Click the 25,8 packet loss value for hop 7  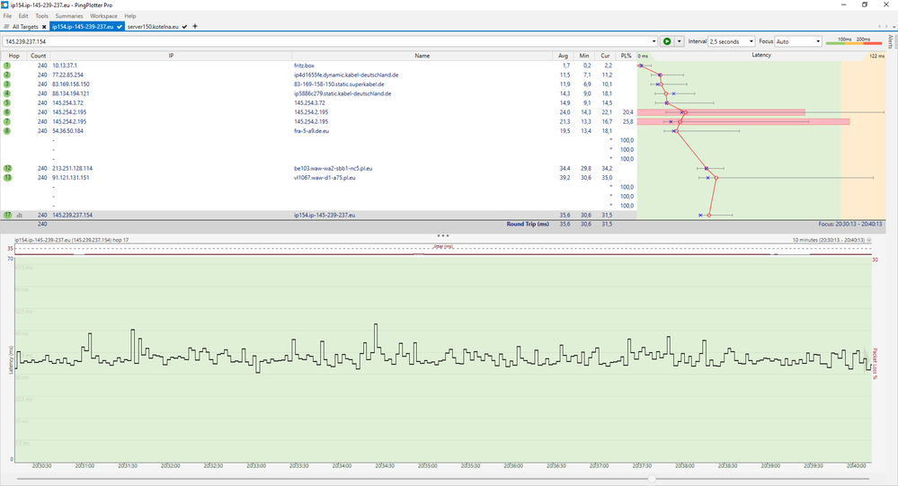[x=627, y=121]
